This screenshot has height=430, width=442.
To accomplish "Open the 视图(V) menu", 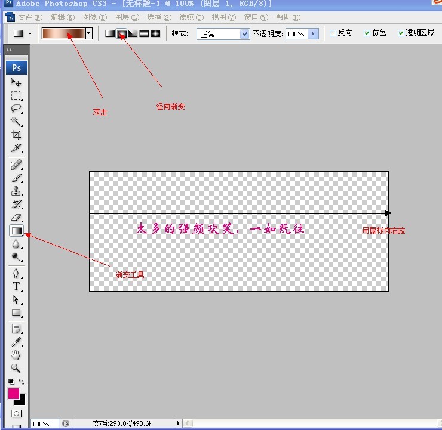I will pyautogui.click(x=224, y=17).
